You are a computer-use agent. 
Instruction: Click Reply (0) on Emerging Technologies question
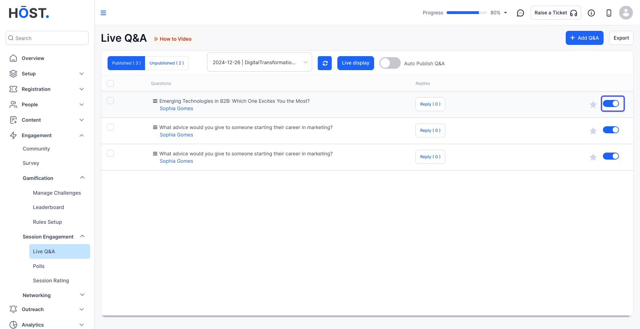pos(430,104)
